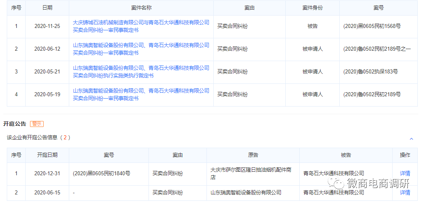The image size is (423, 202).
Task: Click plaintiff 大庆市萨尔图区隆日抽油烟机配件商店
Action: (x=251, y=174)
